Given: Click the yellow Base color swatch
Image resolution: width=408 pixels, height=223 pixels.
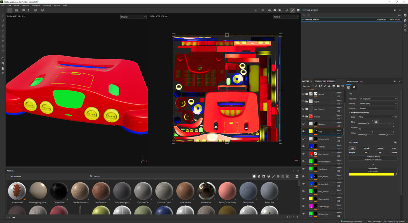Looking at the screenshot, I should [371, 174].
